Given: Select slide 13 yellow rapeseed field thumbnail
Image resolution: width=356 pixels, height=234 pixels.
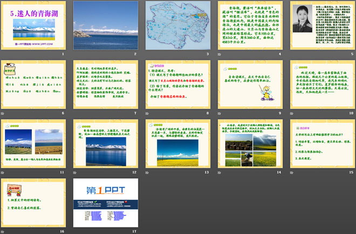Looking at the screenshot, I should point(178,144).
